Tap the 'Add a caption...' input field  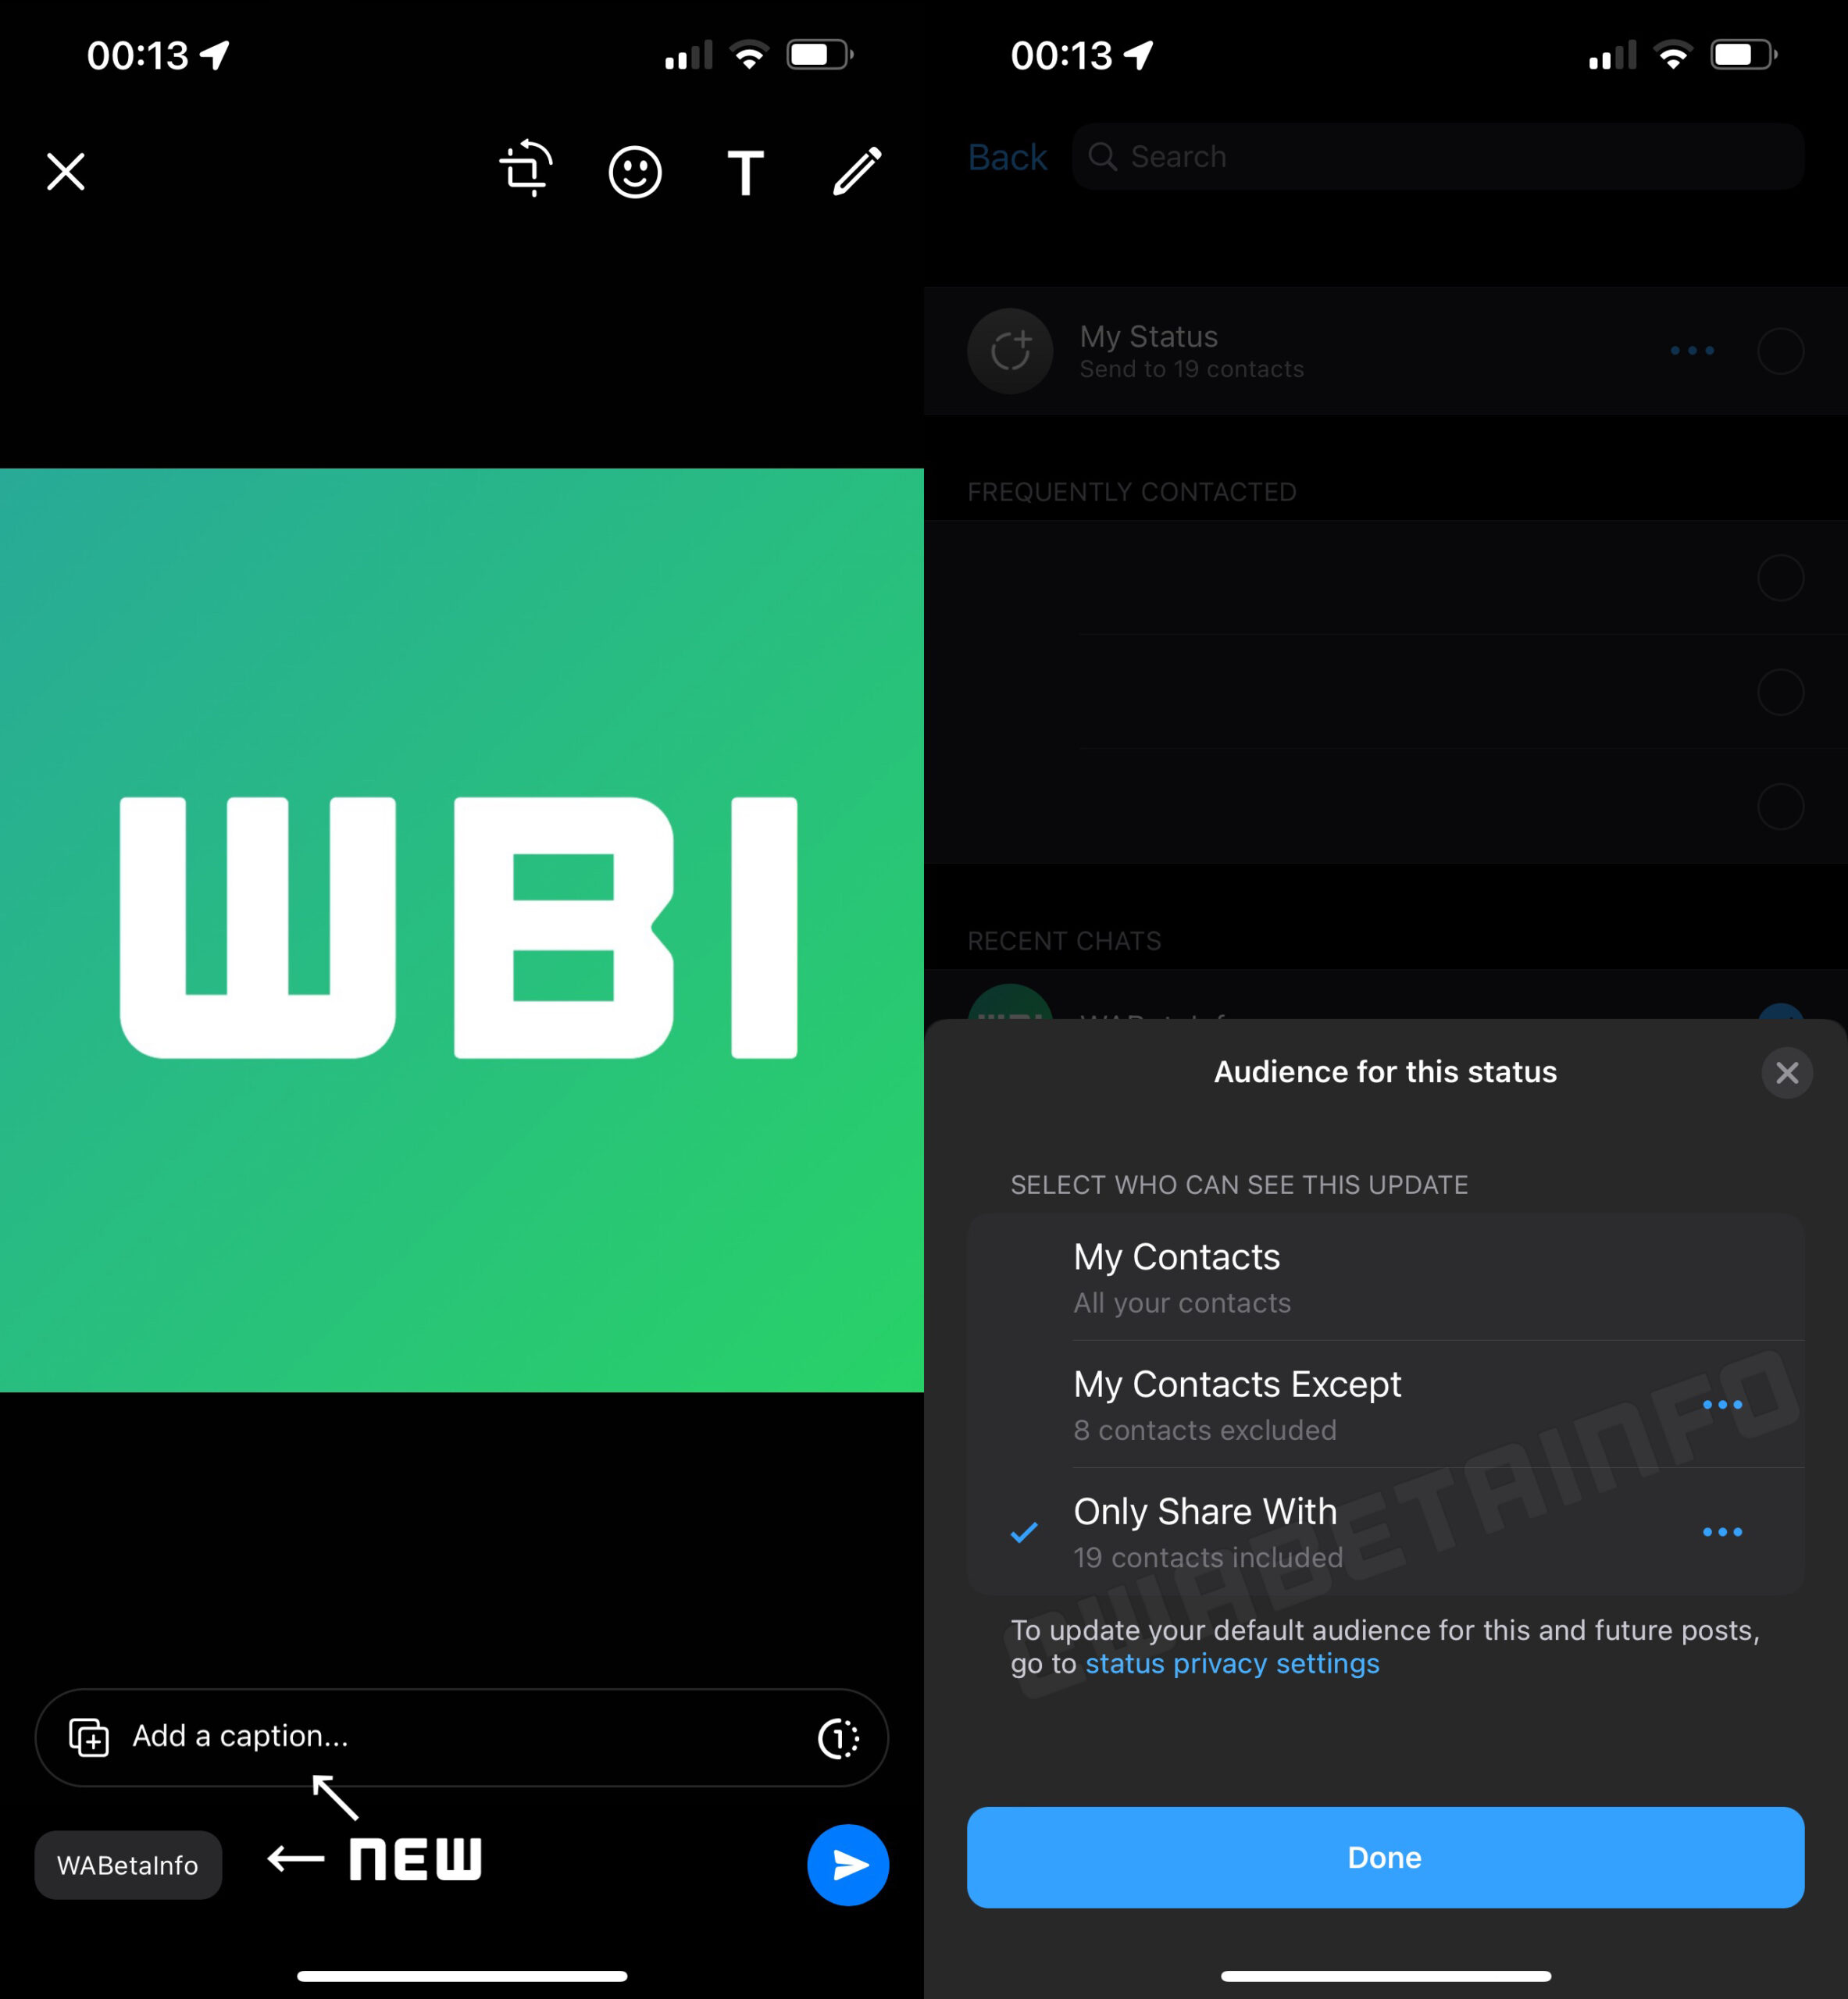pyautogui.click(x=460, y=1736)
